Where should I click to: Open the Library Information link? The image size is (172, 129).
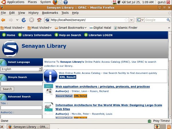coord(37,35)
